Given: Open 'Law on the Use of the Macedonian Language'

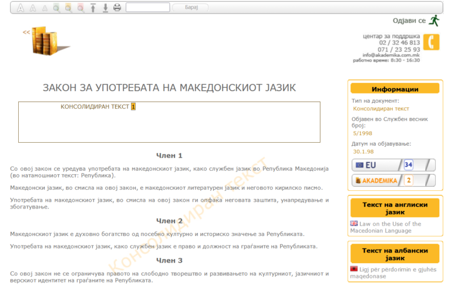Looking at the screenshot, I should 389,227.
